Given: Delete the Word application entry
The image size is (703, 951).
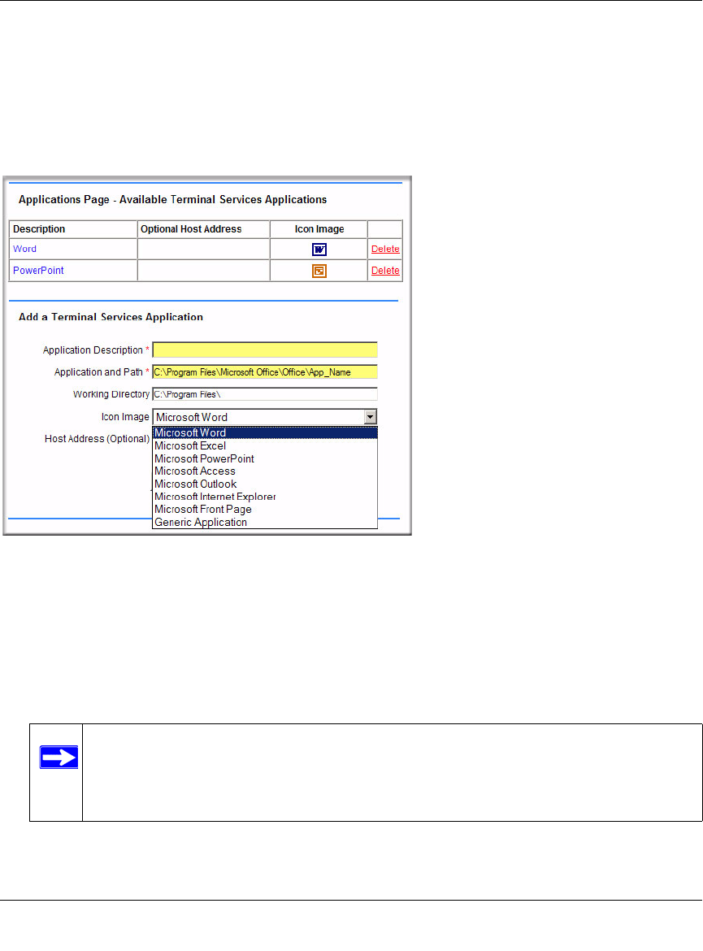Looking at the screenshot, I should coord(385,249).
